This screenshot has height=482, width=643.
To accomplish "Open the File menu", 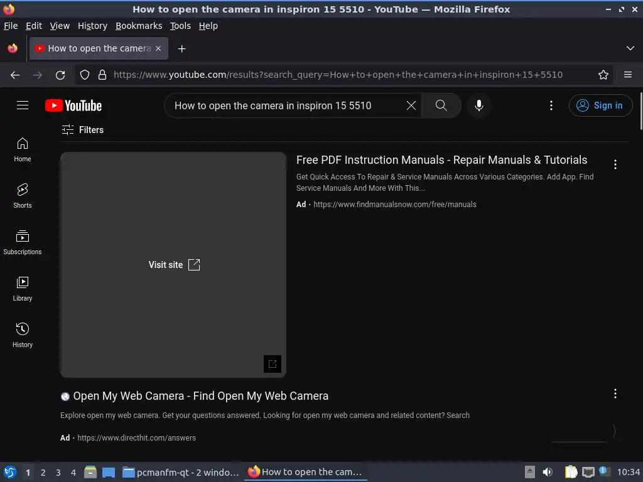I will click(x=11, y=26).
